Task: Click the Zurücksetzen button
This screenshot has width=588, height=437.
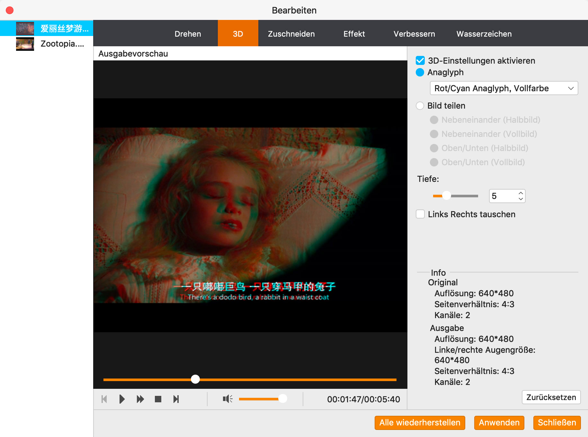Action: click(551, 397)
